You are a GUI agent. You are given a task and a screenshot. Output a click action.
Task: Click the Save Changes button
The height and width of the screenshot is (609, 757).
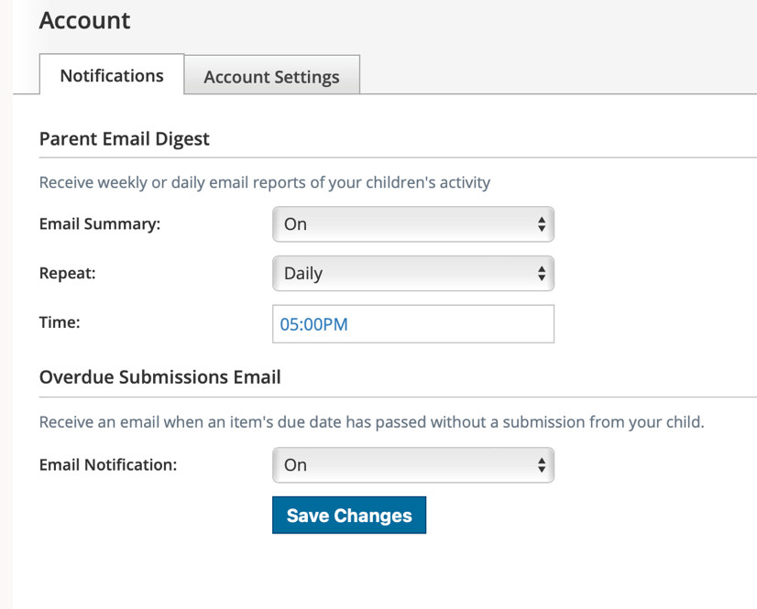click(x=348, y=515)
